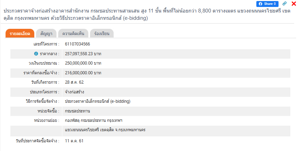Click sub-unit กองพัสดุ กรมชลประทาน กรุงเทพฯ

[x=96, y=120]
